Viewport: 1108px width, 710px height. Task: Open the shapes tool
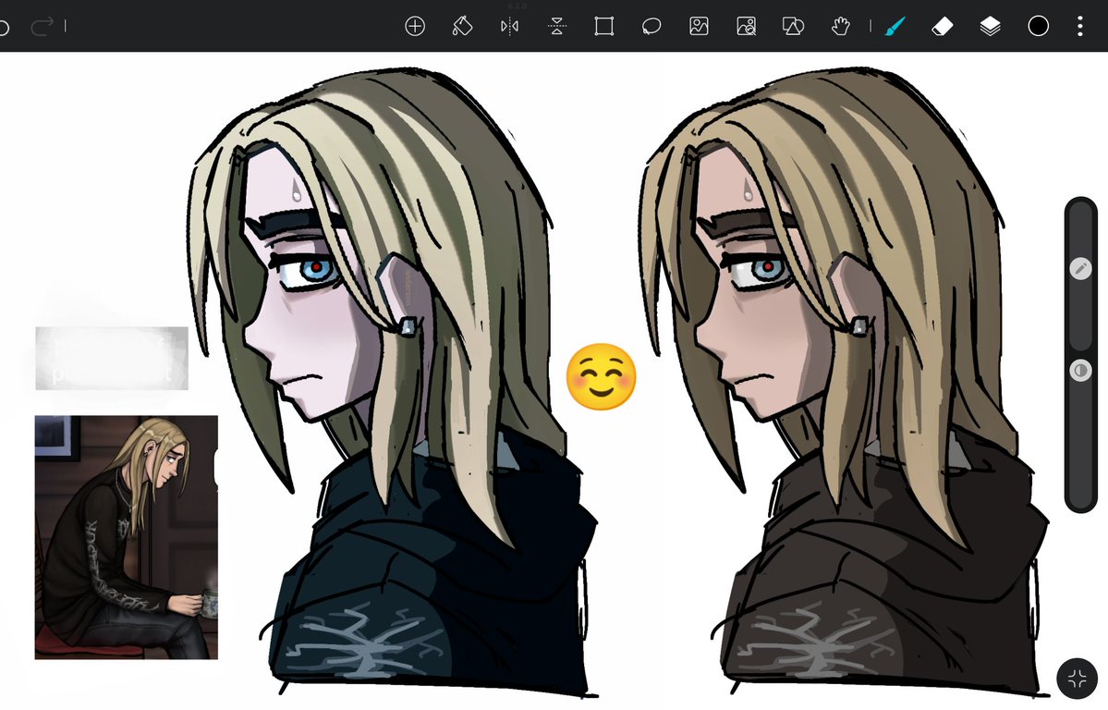[x=793, y=27]
